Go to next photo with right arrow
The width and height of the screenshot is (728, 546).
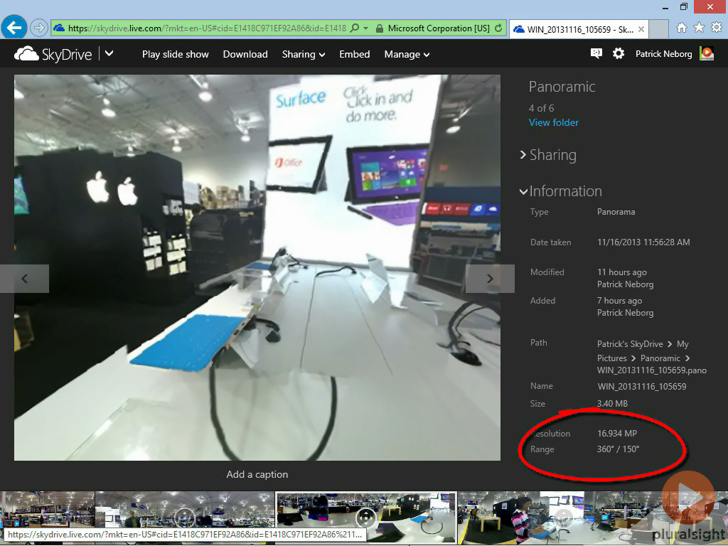point(490,279)
